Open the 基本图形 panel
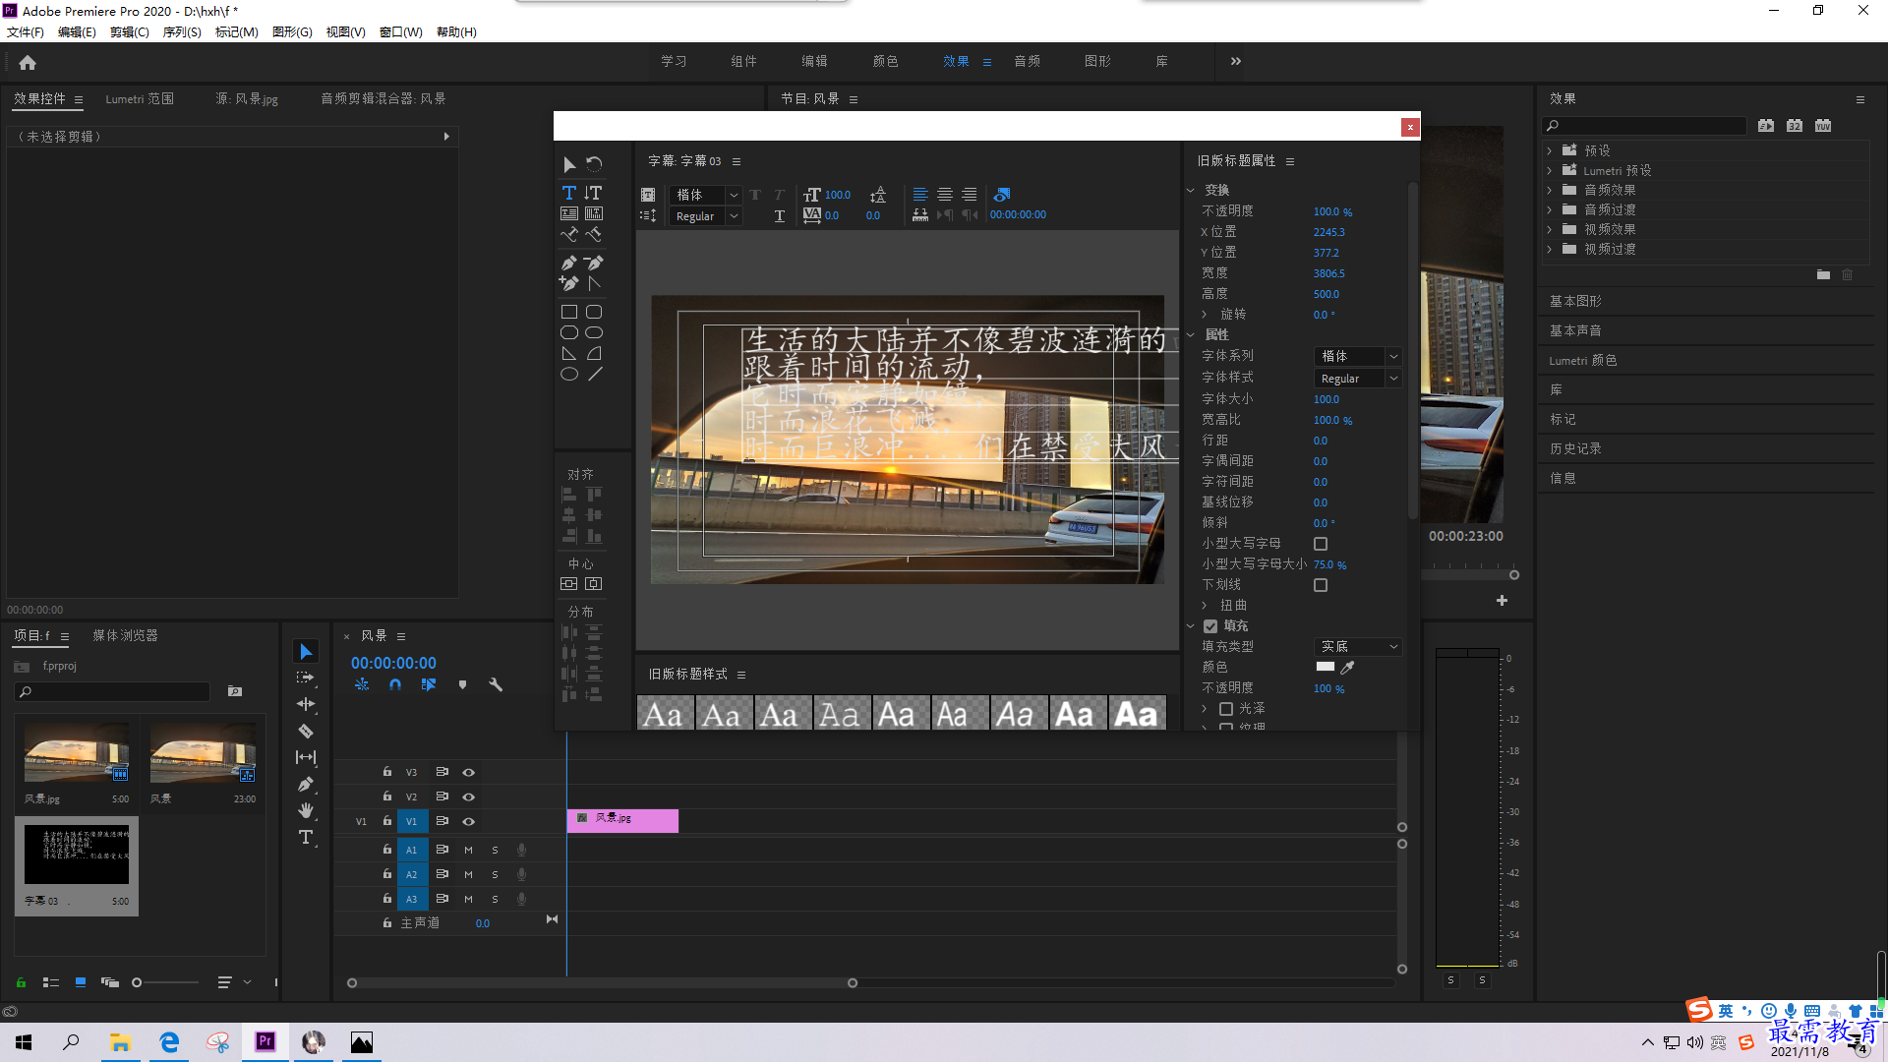This screenshot has height=1062, width=1888. (1575, 301)
